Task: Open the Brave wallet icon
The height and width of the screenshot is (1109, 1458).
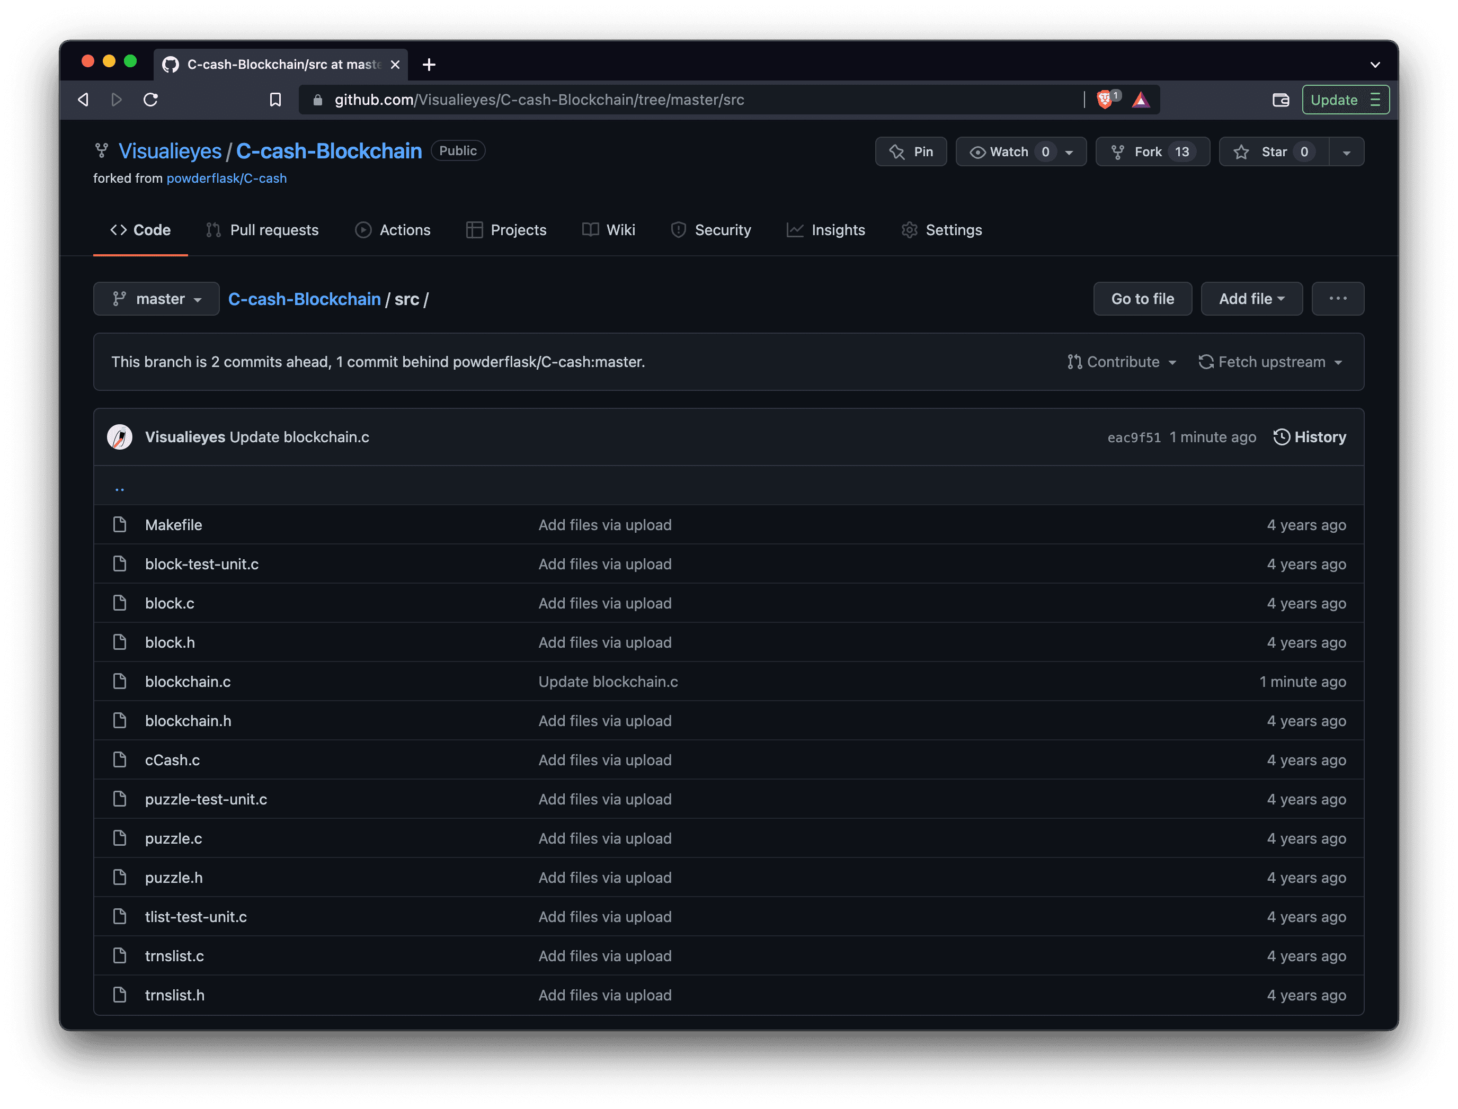Action: click(x=1281, y=100)
